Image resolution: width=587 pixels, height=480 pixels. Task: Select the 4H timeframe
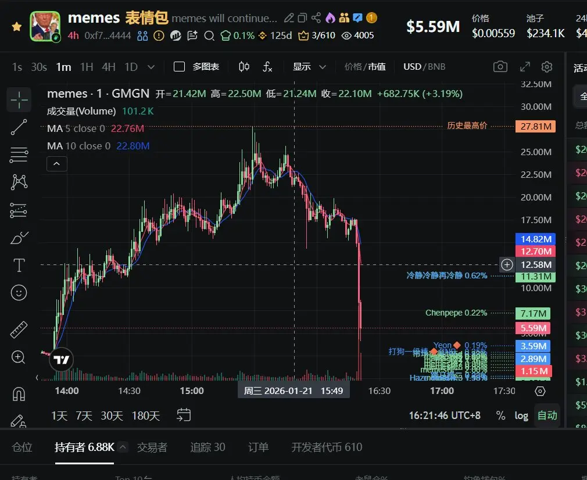coord(109,67)
